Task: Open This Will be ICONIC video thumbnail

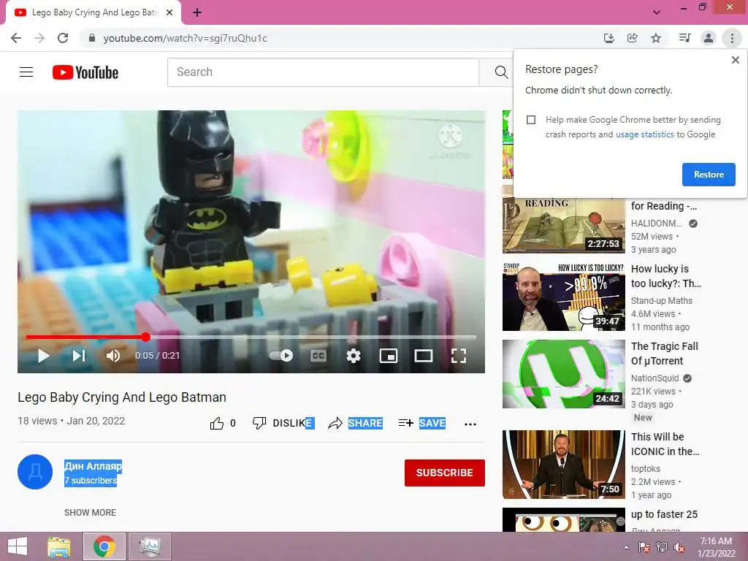Action: coord(563,465)
